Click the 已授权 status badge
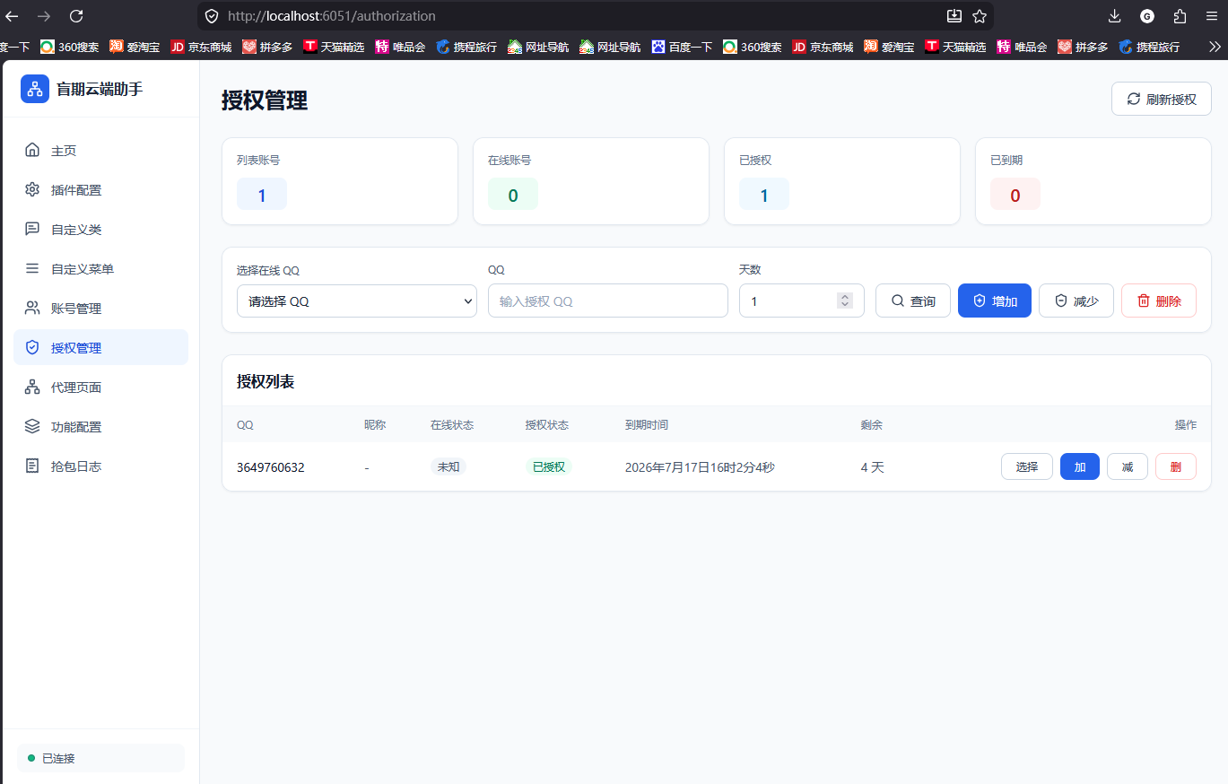Image resolution: width=1228 pixels, height=784 pixels. 549,466
